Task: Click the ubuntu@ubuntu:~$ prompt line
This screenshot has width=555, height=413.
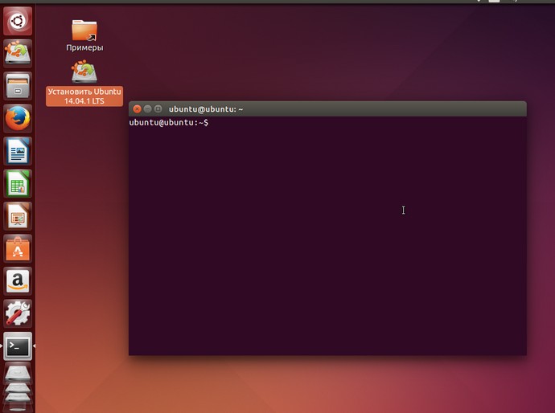Action: [x=169, y=123]
